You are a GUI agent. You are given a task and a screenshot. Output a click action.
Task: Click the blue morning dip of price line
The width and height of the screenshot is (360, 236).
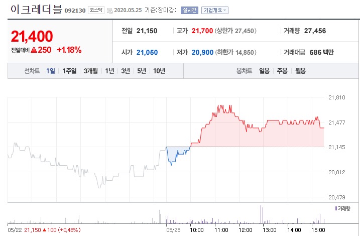point(171,164)
